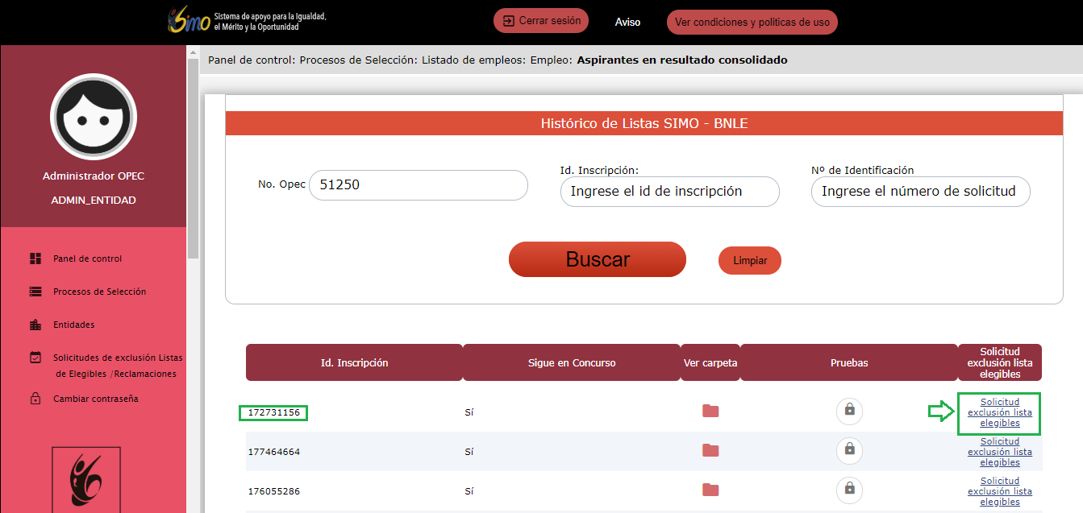Click lock icon in 172731156 Pruebas column

[x=849, y=411]
